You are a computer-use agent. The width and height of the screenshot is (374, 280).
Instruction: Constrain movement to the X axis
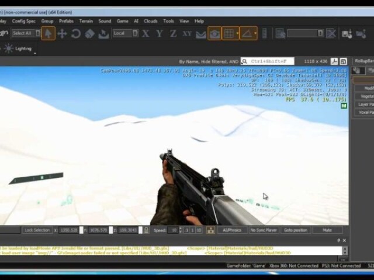click(146, 34)
